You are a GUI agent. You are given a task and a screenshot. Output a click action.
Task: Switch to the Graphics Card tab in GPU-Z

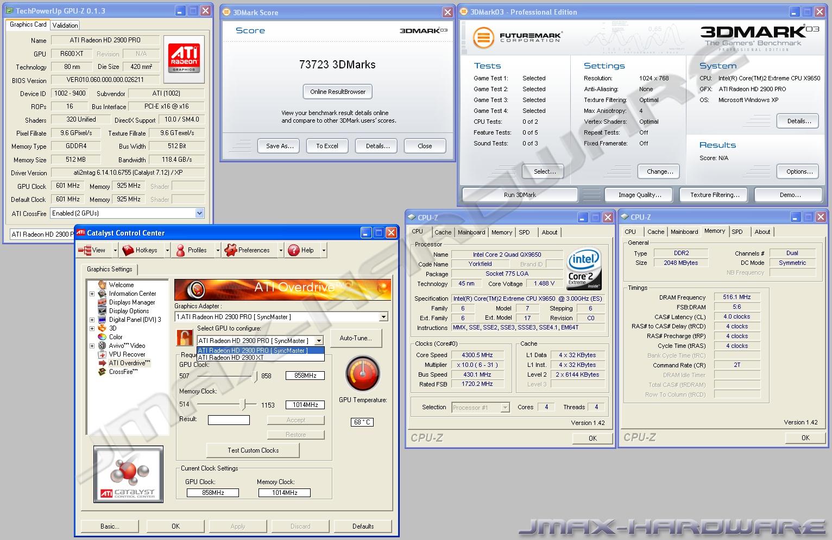pos(28,24)
